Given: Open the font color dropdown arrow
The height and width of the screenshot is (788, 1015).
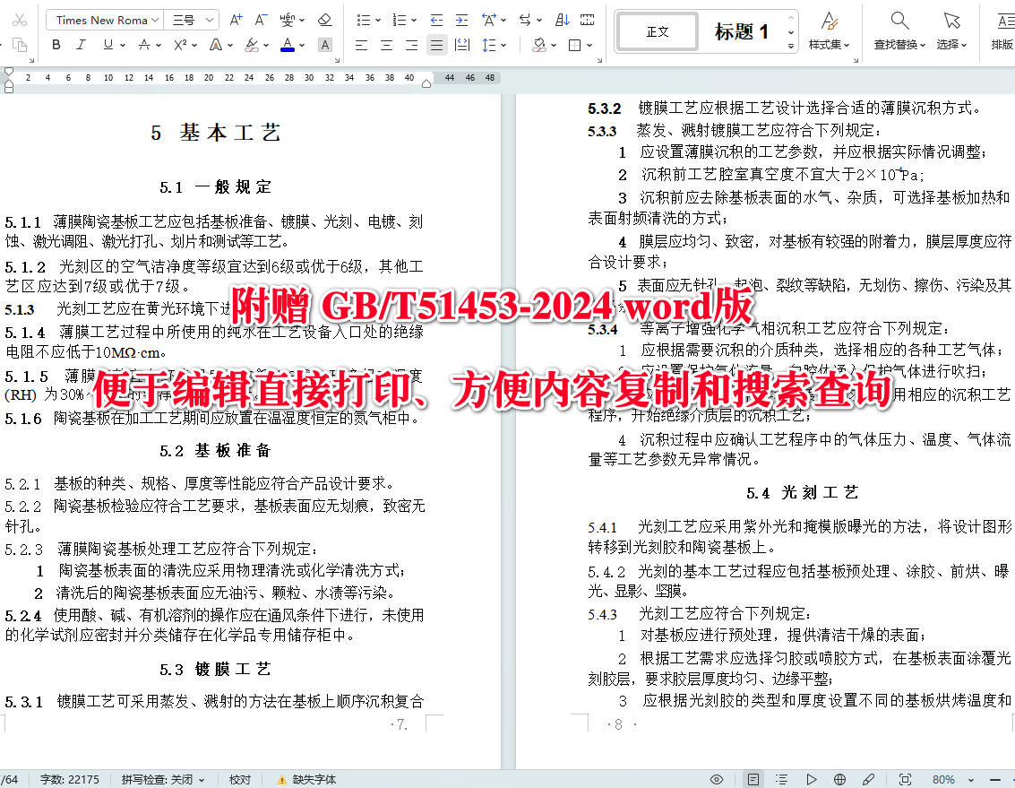Looking at the screenshot, I should (x=303, y=45).
